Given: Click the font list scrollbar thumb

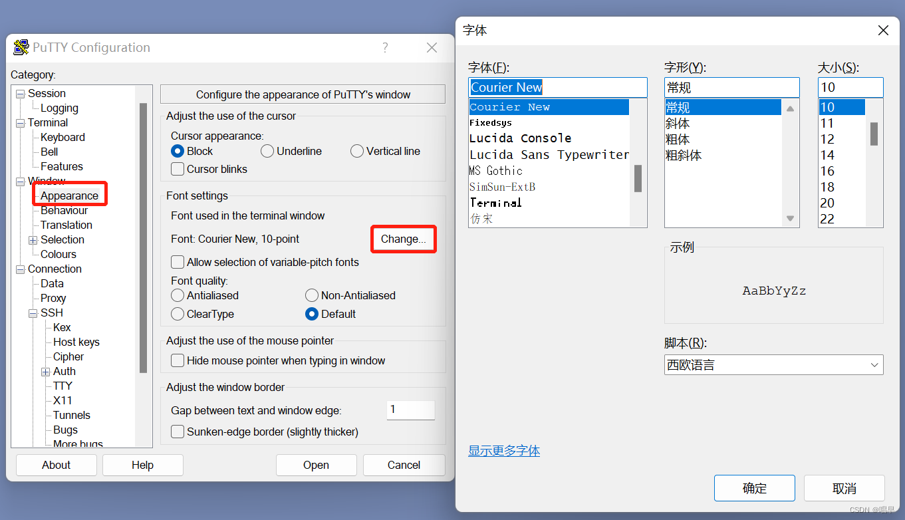Looking at the screenshot, I should [638, 178].
